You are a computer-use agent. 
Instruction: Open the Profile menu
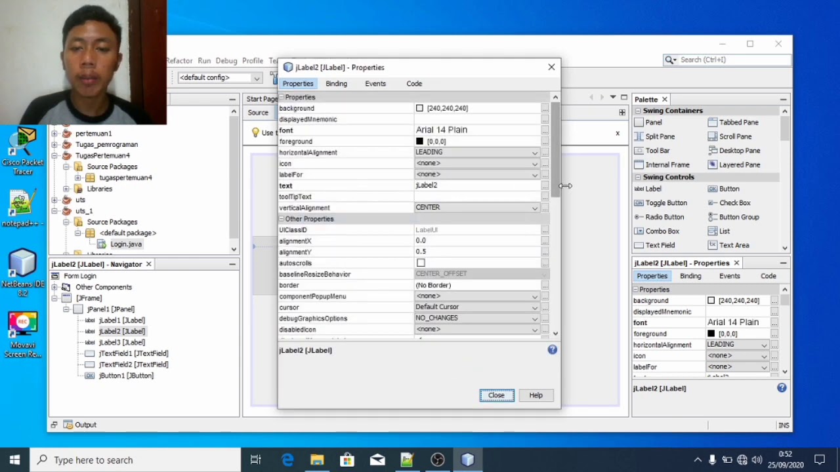pyautogui.click(x=253, y=61)
